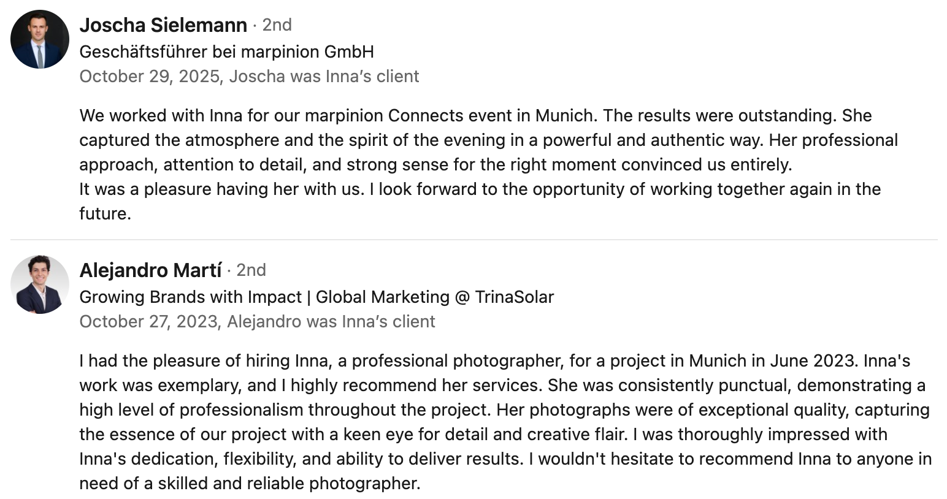Click the 2nd-degree badge beside Joscha Sielemann
Viewport: 947px width, 499px height.
(277, 25)
